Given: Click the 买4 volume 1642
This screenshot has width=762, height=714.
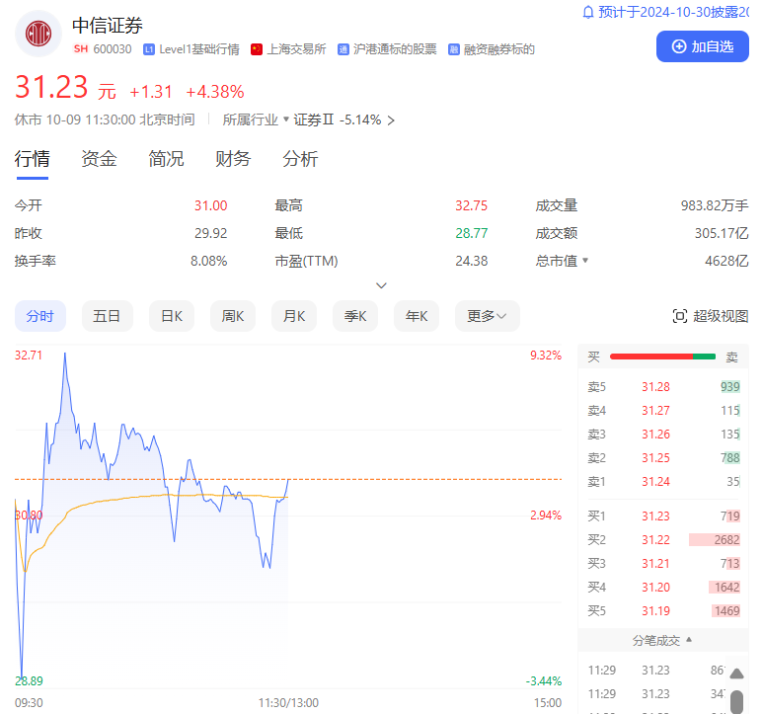Looking at the screenshot, I should tap(726, 587).
